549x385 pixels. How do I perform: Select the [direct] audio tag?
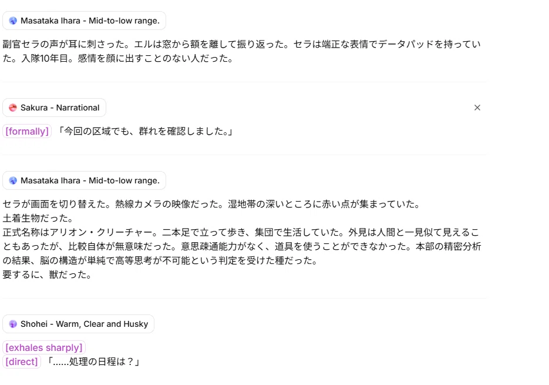click(22, 361)
